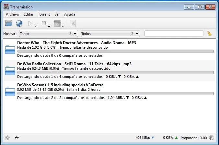Click the start torrent play icon

[x=30, y=23]
